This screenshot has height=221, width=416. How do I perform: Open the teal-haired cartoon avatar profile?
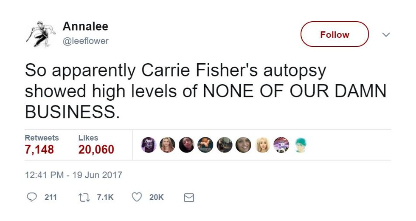click(300, 145)
